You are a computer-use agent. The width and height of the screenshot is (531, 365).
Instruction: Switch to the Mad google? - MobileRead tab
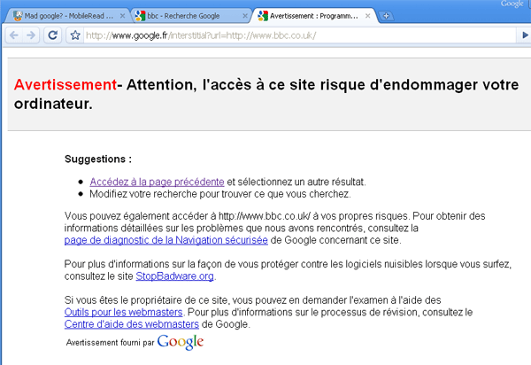[x=68, y=16]
